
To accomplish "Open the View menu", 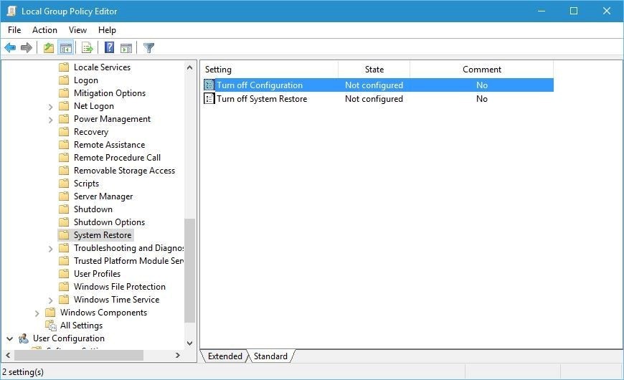I will (x=77, y=30).
